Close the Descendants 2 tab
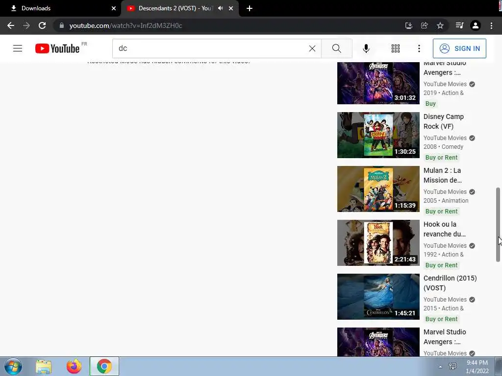Viewport: 502px width, 376px height. pos(231,8)
